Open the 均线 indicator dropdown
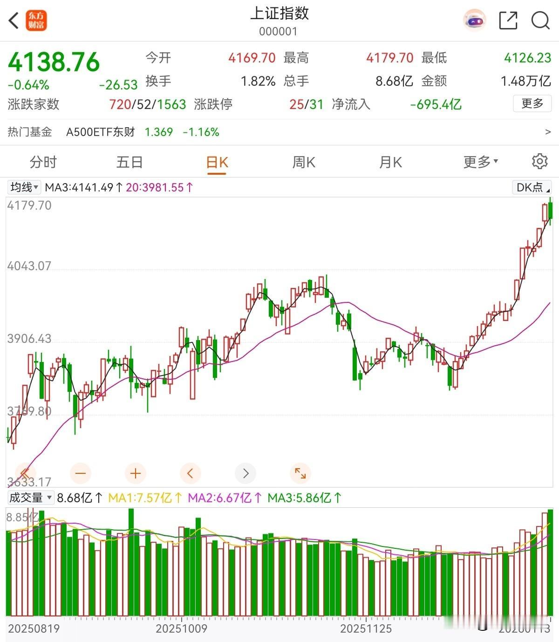The height and width of the screenshot is (642, 559). [23, 187]
